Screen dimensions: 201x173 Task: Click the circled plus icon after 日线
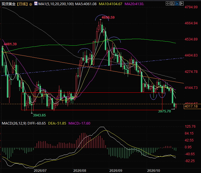(x=31, y=5)
